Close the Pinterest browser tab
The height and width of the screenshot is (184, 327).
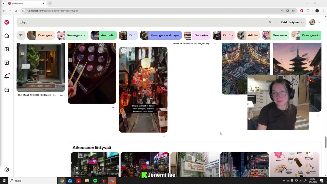point(43,3)
